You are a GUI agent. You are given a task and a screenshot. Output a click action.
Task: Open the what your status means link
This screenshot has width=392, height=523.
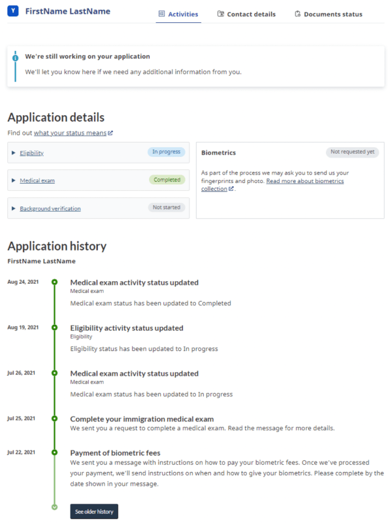71,133
